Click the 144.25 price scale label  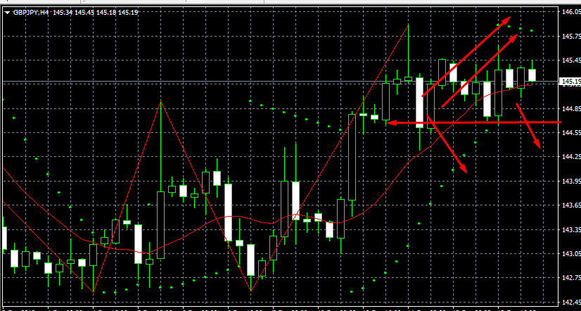[x=571, y=157]
